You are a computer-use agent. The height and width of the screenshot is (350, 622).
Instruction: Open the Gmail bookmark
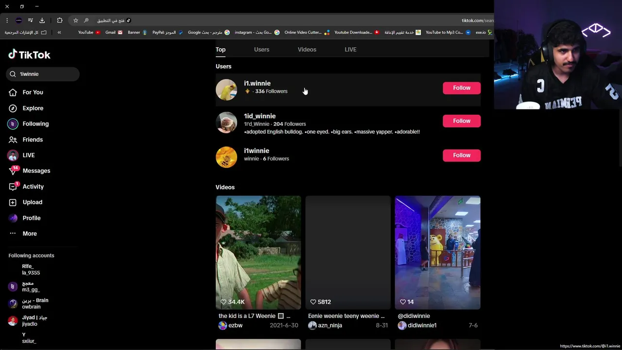coord(114,33)
